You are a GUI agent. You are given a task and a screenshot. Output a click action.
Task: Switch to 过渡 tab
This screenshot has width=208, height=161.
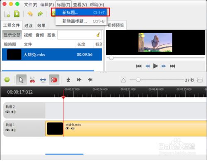click(29, 26)
